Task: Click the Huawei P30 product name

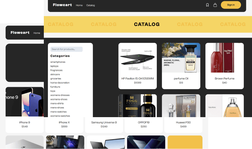Action: click(x=183, y=122)
